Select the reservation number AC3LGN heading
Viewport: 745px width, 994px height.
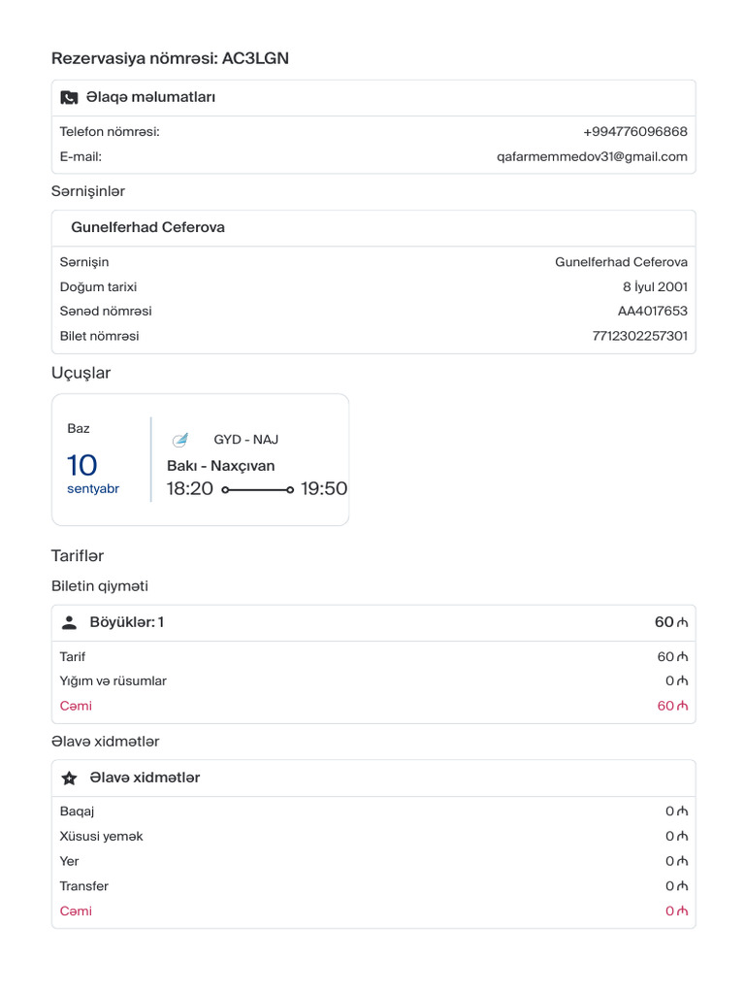point(170,59)
